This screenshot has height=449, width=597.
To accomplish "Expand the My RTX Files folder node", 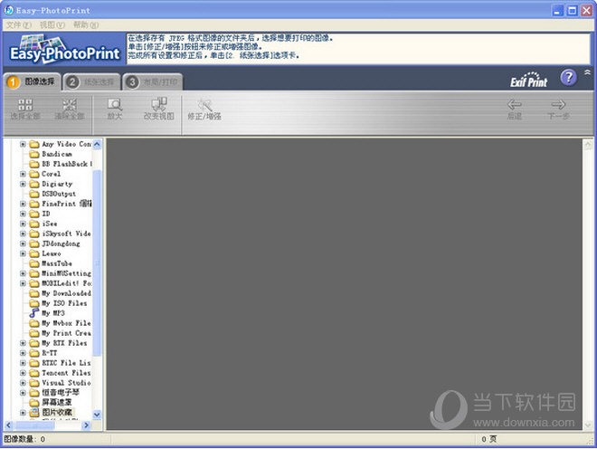I will 23,343.
